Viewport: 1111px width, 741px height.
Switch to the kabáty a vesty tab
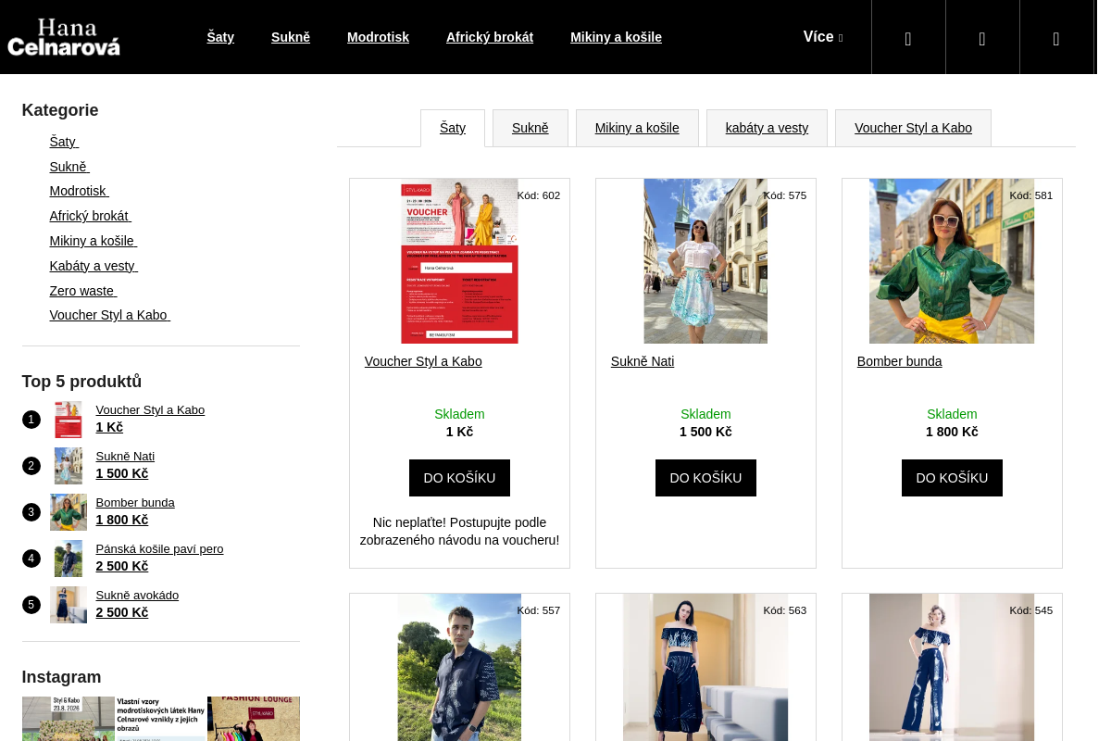coord(767,128)
